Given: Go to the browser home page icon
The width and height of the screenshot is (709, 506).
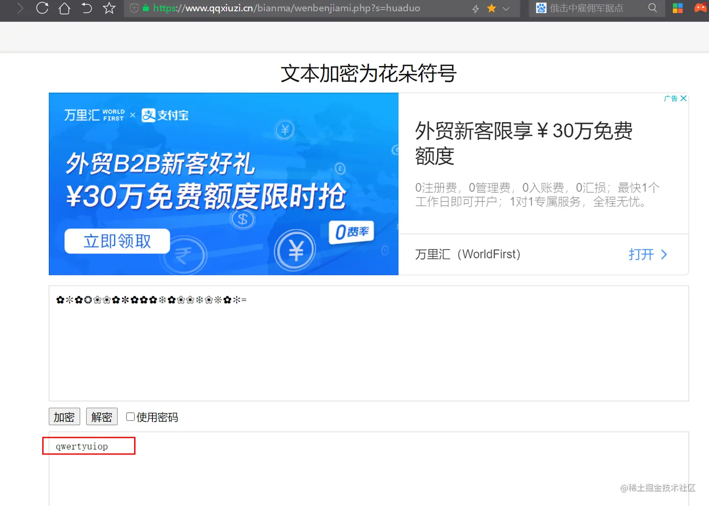Looking at the screenshot, I should [64, 8].
